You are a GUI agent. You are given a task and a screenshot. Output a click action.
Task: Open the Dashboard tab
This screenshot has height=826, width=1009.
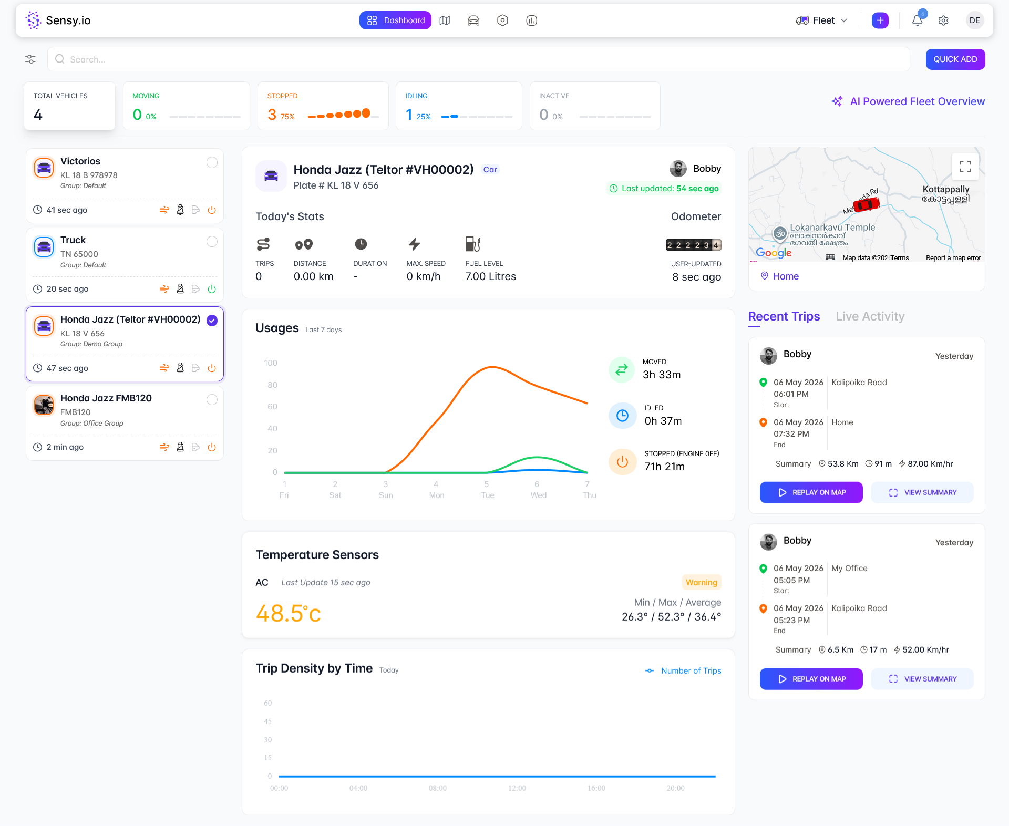coord(395,20)
